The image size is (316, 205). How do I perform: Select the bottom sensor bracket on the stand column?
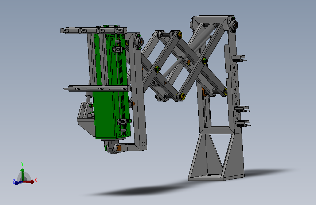(x=243, y=123)
